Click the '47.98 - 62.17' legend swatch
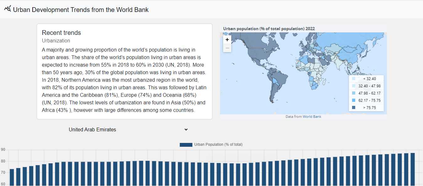This screenshot has width=423, height=186. (354, 93)
